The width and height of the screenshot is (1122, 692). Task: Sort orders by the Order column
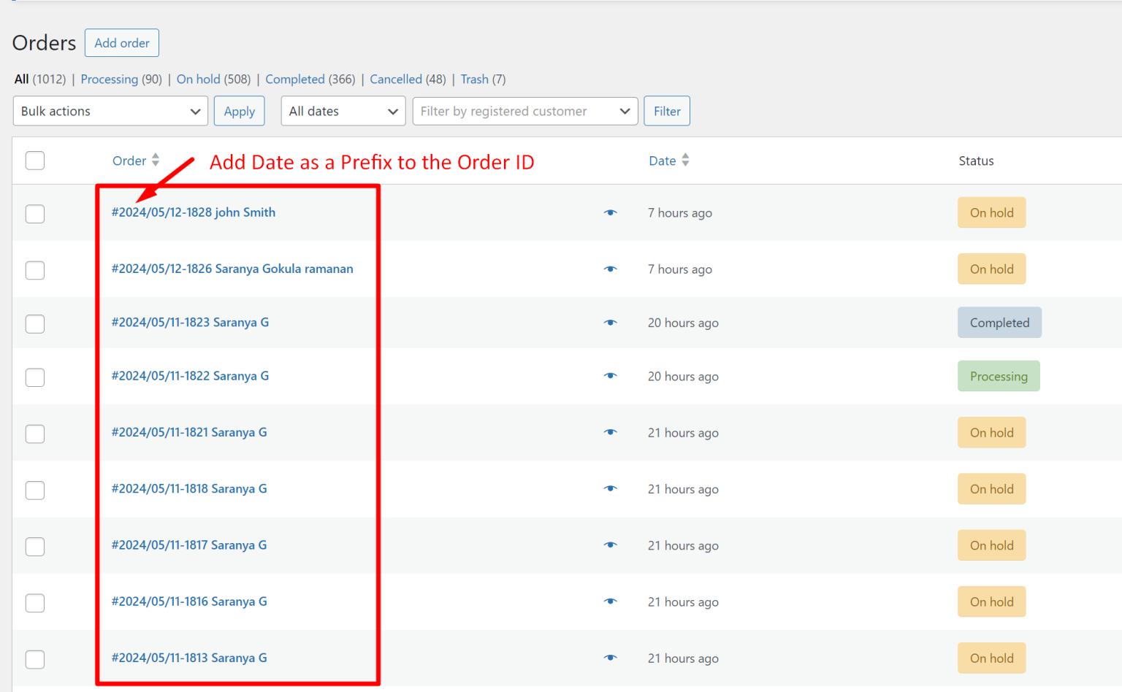pos(130,161)
